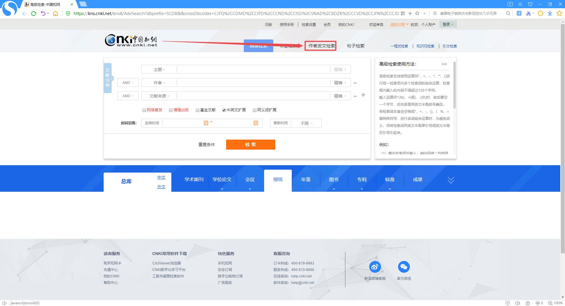Viewport: 565px width, 306px height.
Task: Open the 作者 field type dropdown
Action: tap(159, 83)
